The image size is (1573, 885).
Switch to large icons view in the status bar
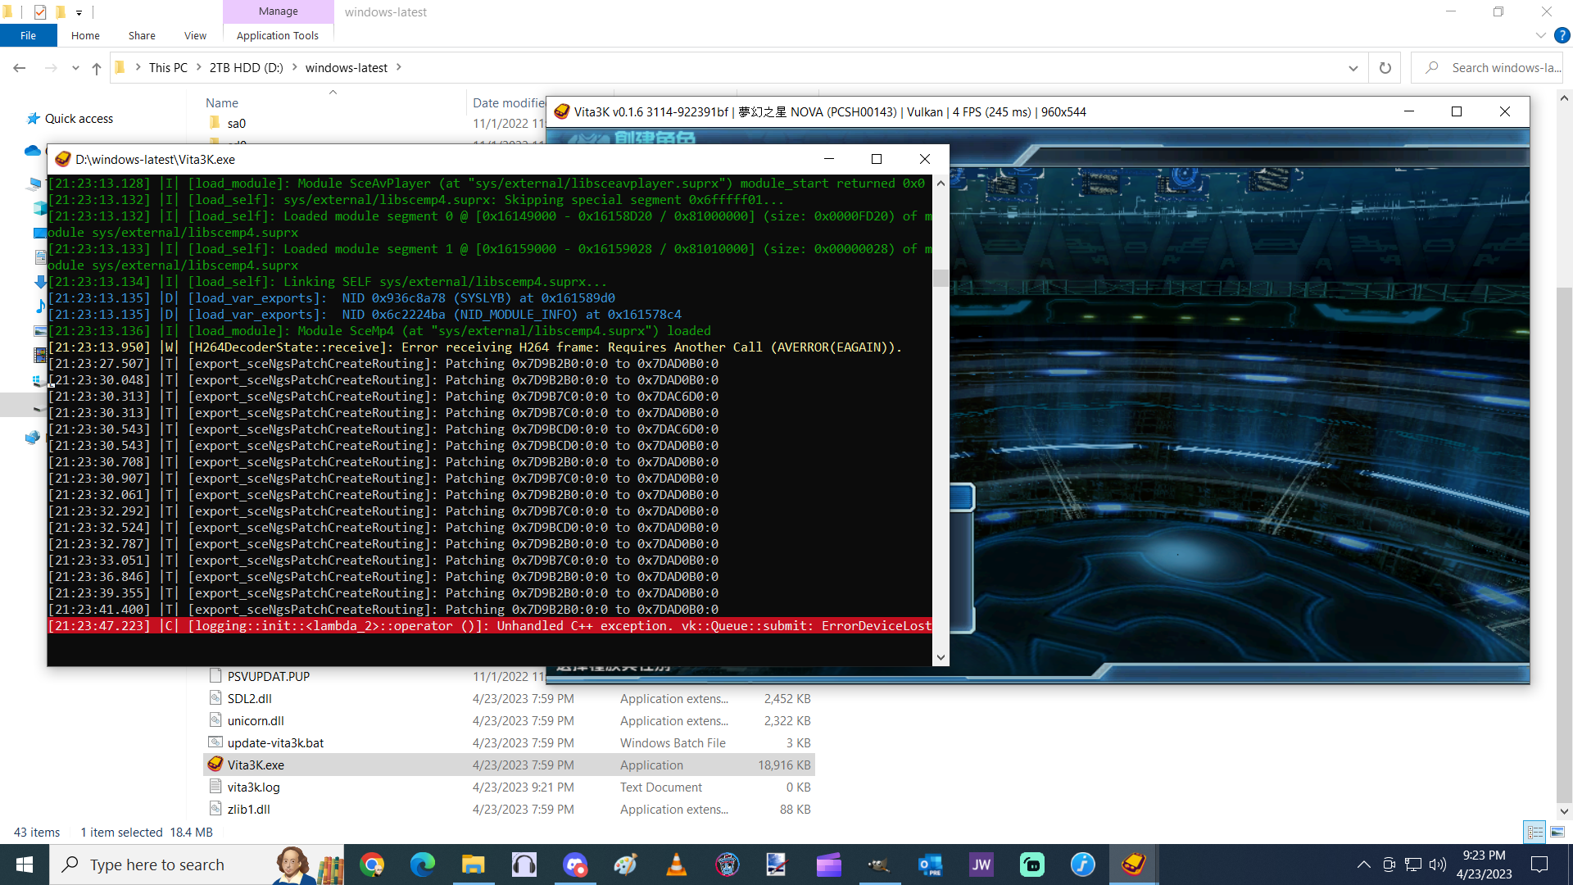click(x=1557, y=832)
